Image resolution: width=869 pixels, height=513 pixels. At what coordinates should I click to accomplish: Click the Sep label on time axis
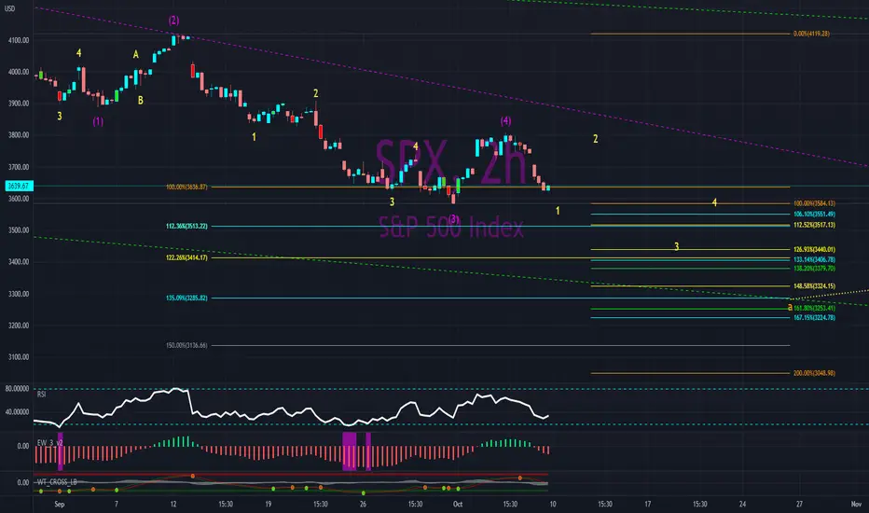(x=60, y=504)
